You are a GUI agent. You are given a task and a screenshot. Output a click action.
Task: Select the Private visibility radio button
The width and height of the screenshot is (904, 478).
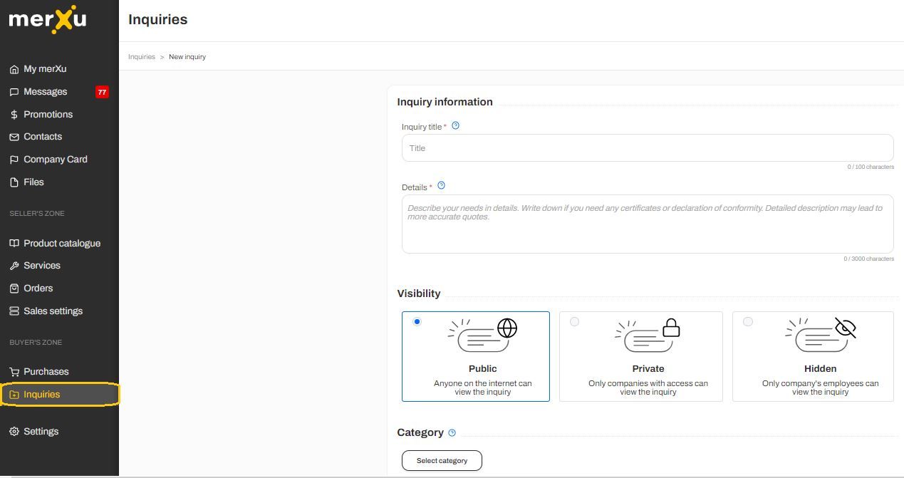(574, 321)
